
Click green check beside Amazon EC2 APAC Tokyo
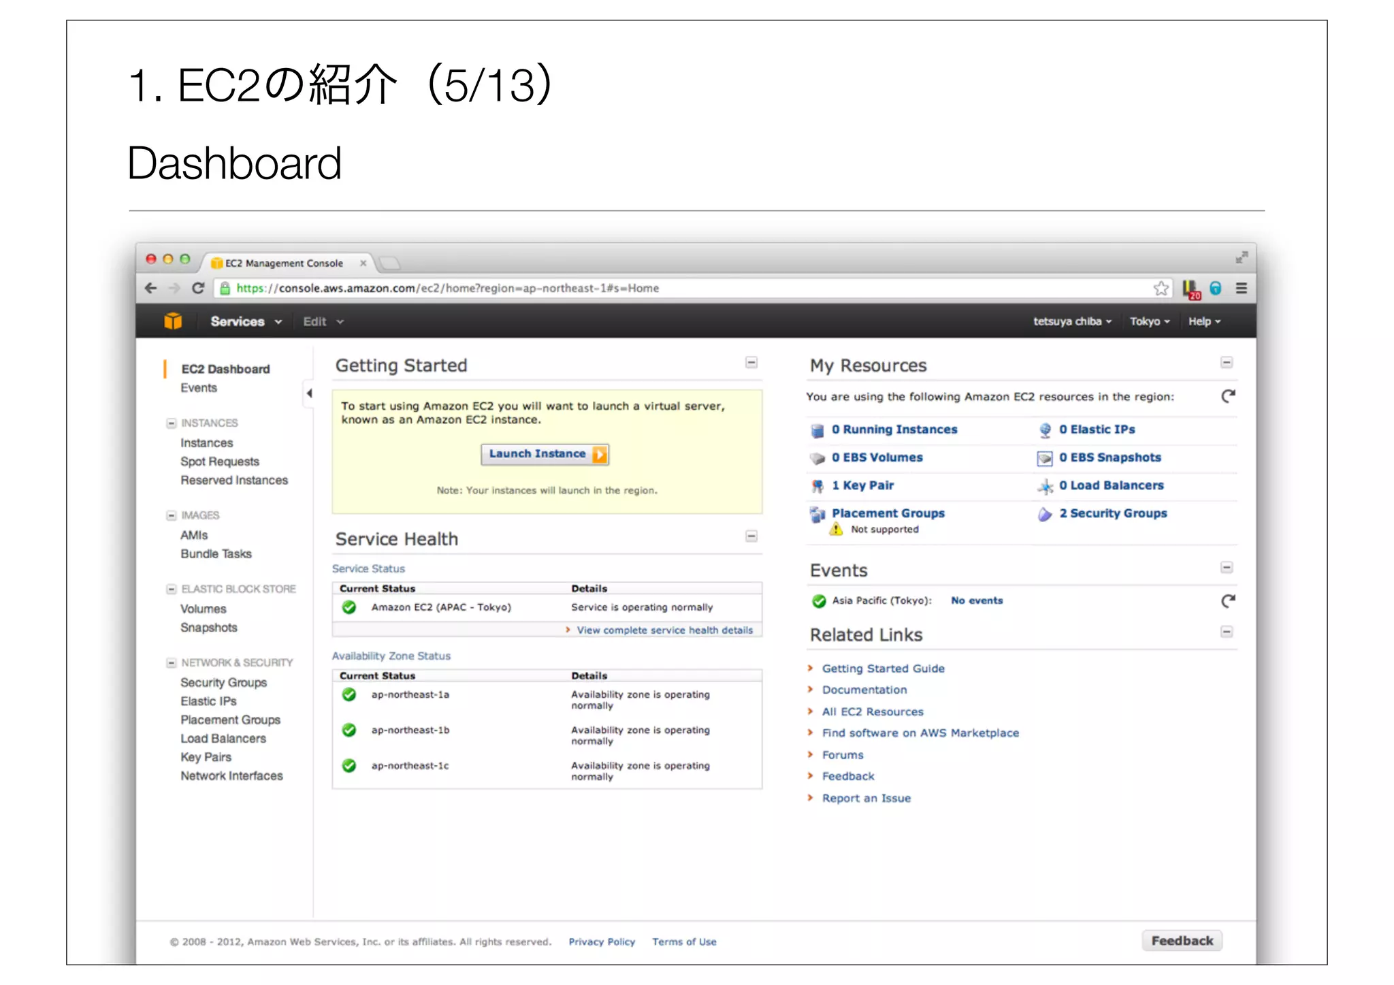coord(349,607)
